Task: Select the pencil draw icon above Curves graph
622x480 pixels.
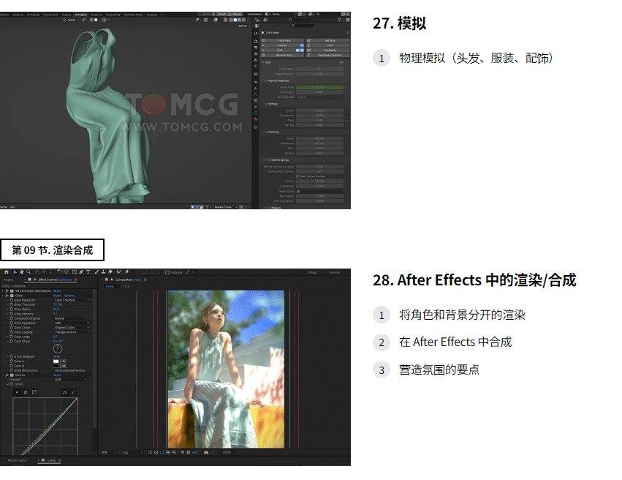Action: point(73,392)
